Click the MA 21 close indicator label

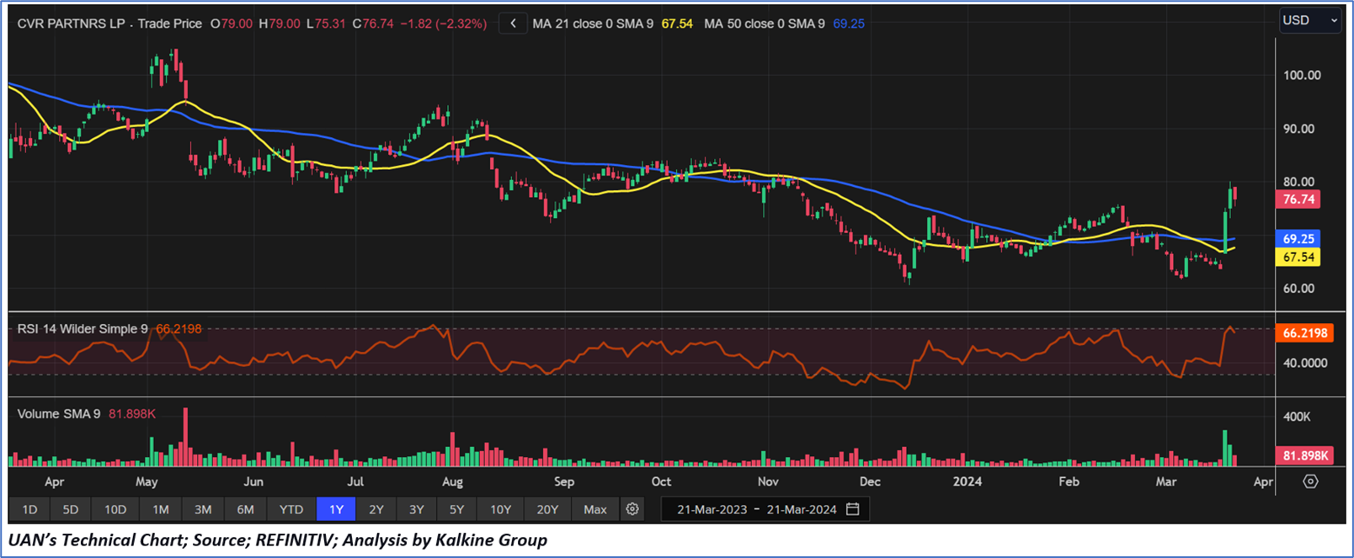click(593, 24)
